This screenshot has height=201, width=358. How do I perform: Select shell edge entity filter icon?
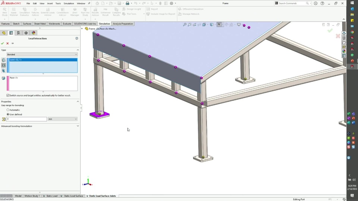[x=3, y=71]
